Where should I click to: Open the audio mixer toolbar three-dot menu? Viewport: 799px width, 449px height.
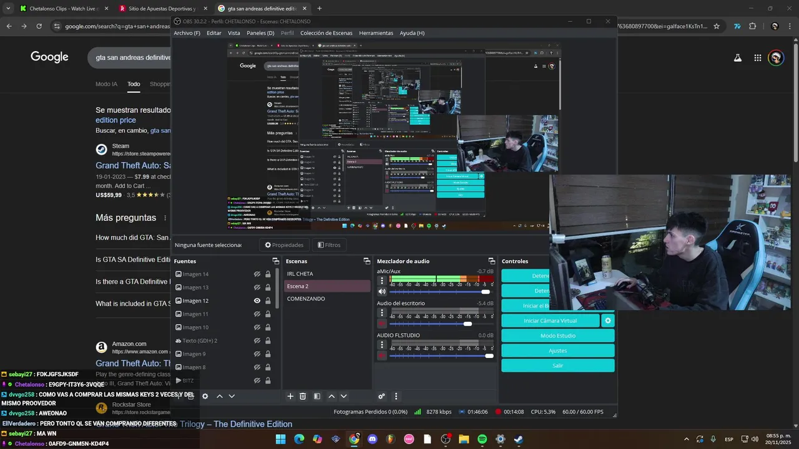coord(396,396)
